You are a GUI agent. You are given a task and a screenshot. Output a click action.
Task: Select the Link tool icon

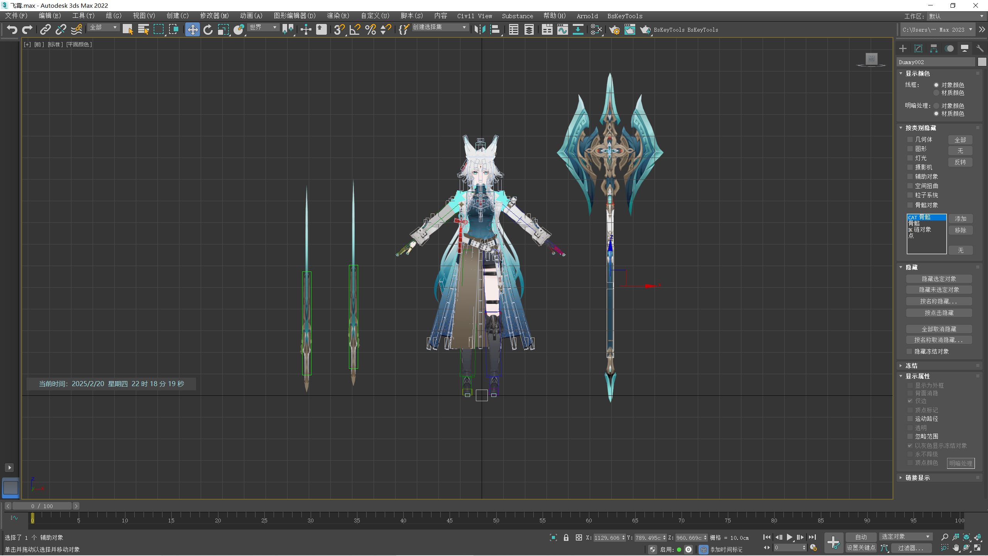pyautogui.click(x=46, y=30)
